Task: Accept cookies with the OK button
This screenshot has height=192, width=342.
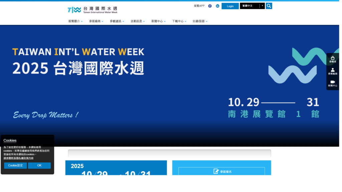Action: coord(39,165)
